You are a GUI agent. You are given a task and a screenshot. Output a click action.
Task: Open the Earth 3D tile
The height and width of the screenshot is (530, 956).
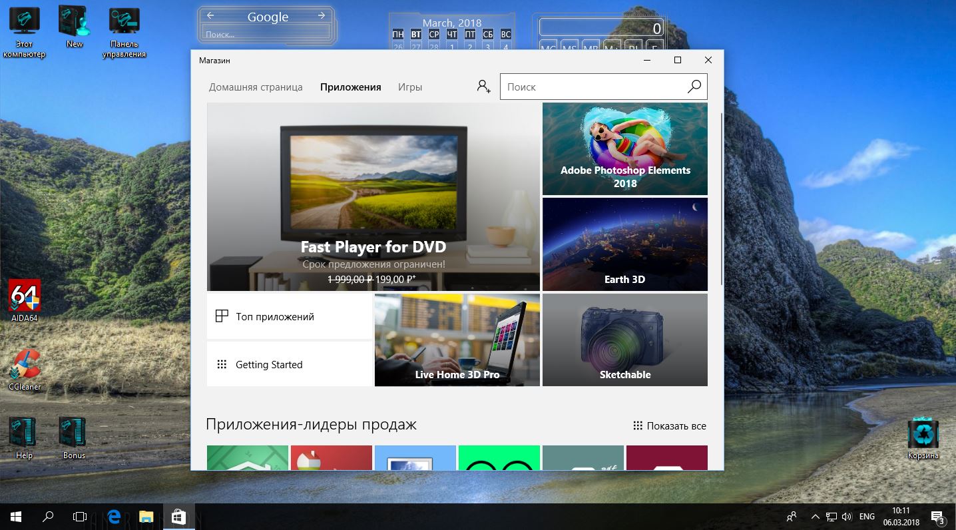click(x=625, y=244)
